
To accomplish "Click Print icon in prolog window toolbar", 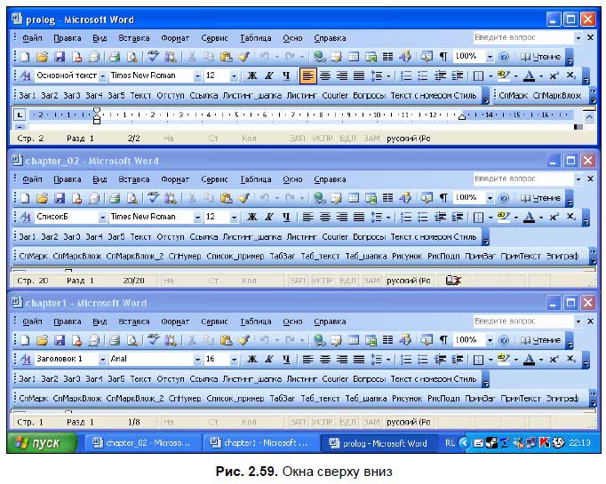I will [x=115, y=57].
